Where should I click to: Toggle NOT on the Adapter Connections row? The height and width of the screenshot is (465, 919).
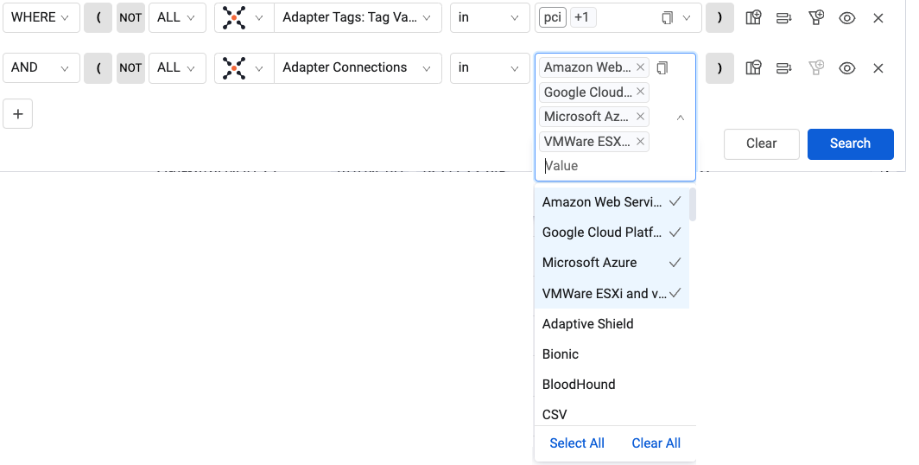click(130, 68)
